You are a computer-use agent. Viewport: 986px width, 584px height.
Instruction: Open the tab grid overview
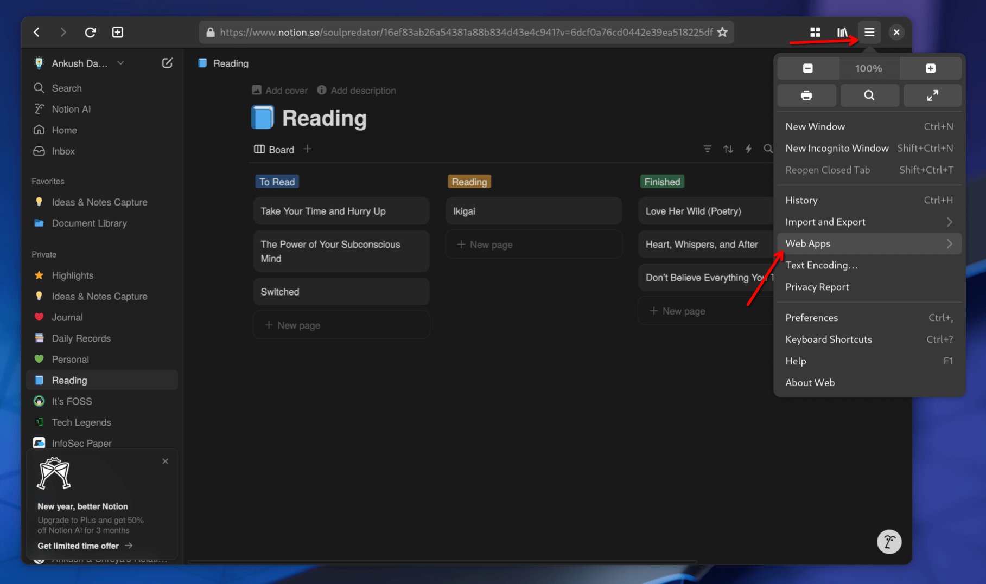pos(815,32)
